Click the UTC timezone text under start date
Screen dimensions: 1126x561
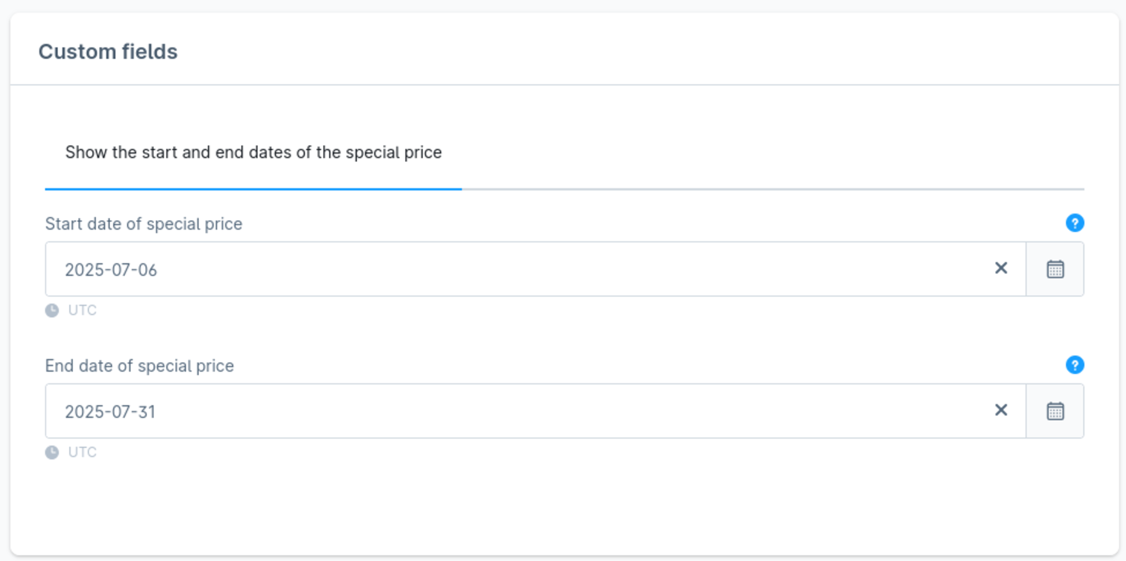point(82,310)
